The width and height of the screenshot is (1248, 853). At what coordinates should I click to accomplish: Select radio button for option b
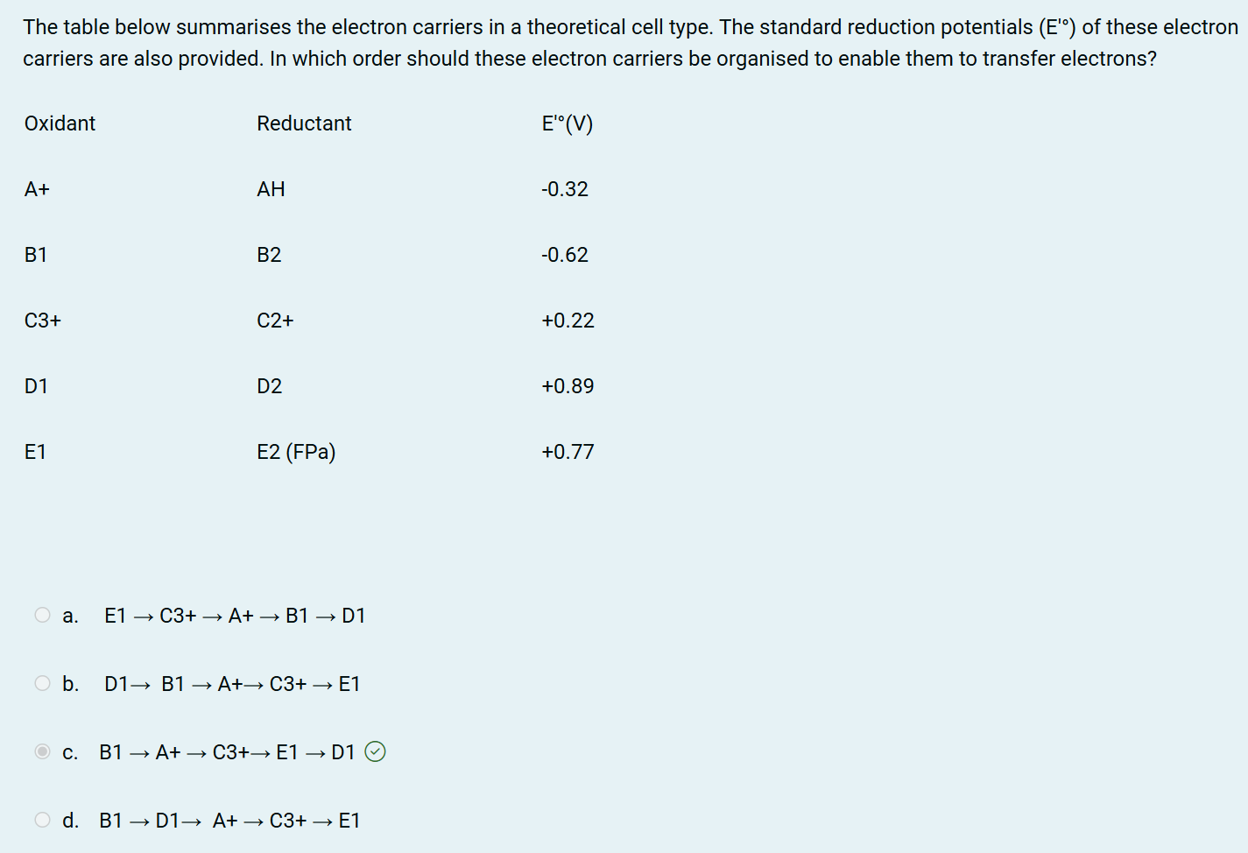pos(42,683)
